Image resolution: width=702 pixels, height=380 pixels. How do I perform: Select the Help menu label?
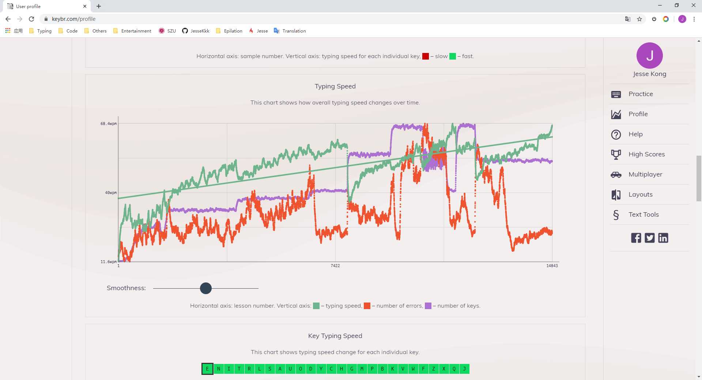coord(635,134)
